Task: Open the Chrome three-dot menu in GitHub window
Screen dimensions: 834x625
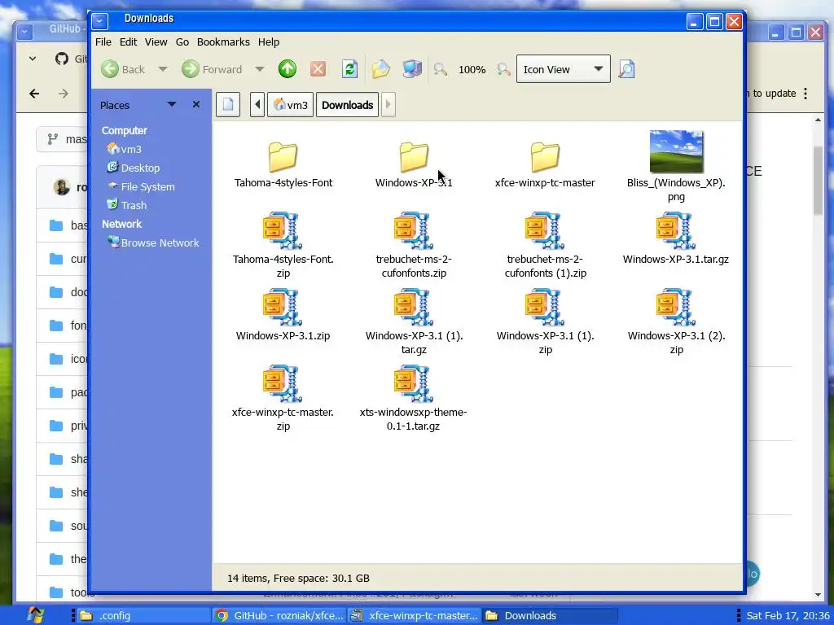Action: [x=805, y=94]
